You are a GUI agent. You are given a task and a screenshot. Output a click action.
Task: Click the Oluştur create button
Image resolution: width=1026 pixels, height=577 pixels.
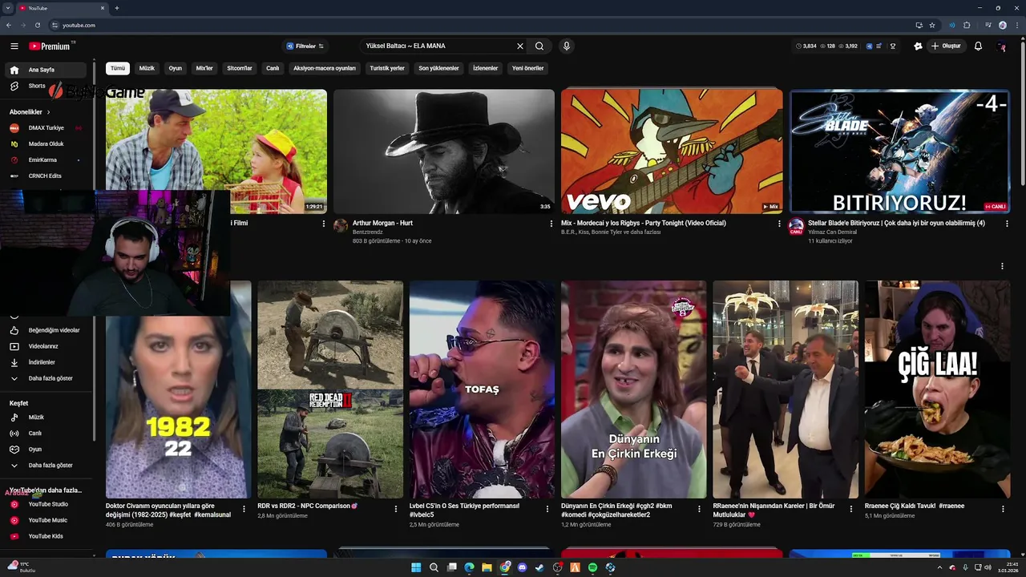click(946, 46)
